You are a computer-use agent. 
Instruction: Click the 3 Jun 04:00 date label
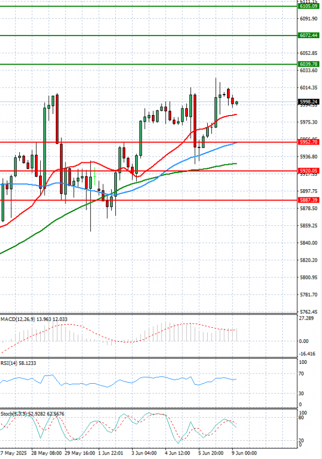tap(144, 454)
